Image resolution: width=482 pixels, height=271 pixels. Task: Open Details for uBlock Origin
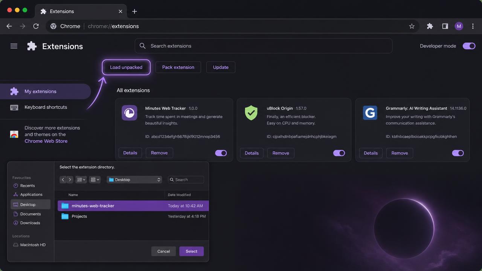[x=252, y=153]
